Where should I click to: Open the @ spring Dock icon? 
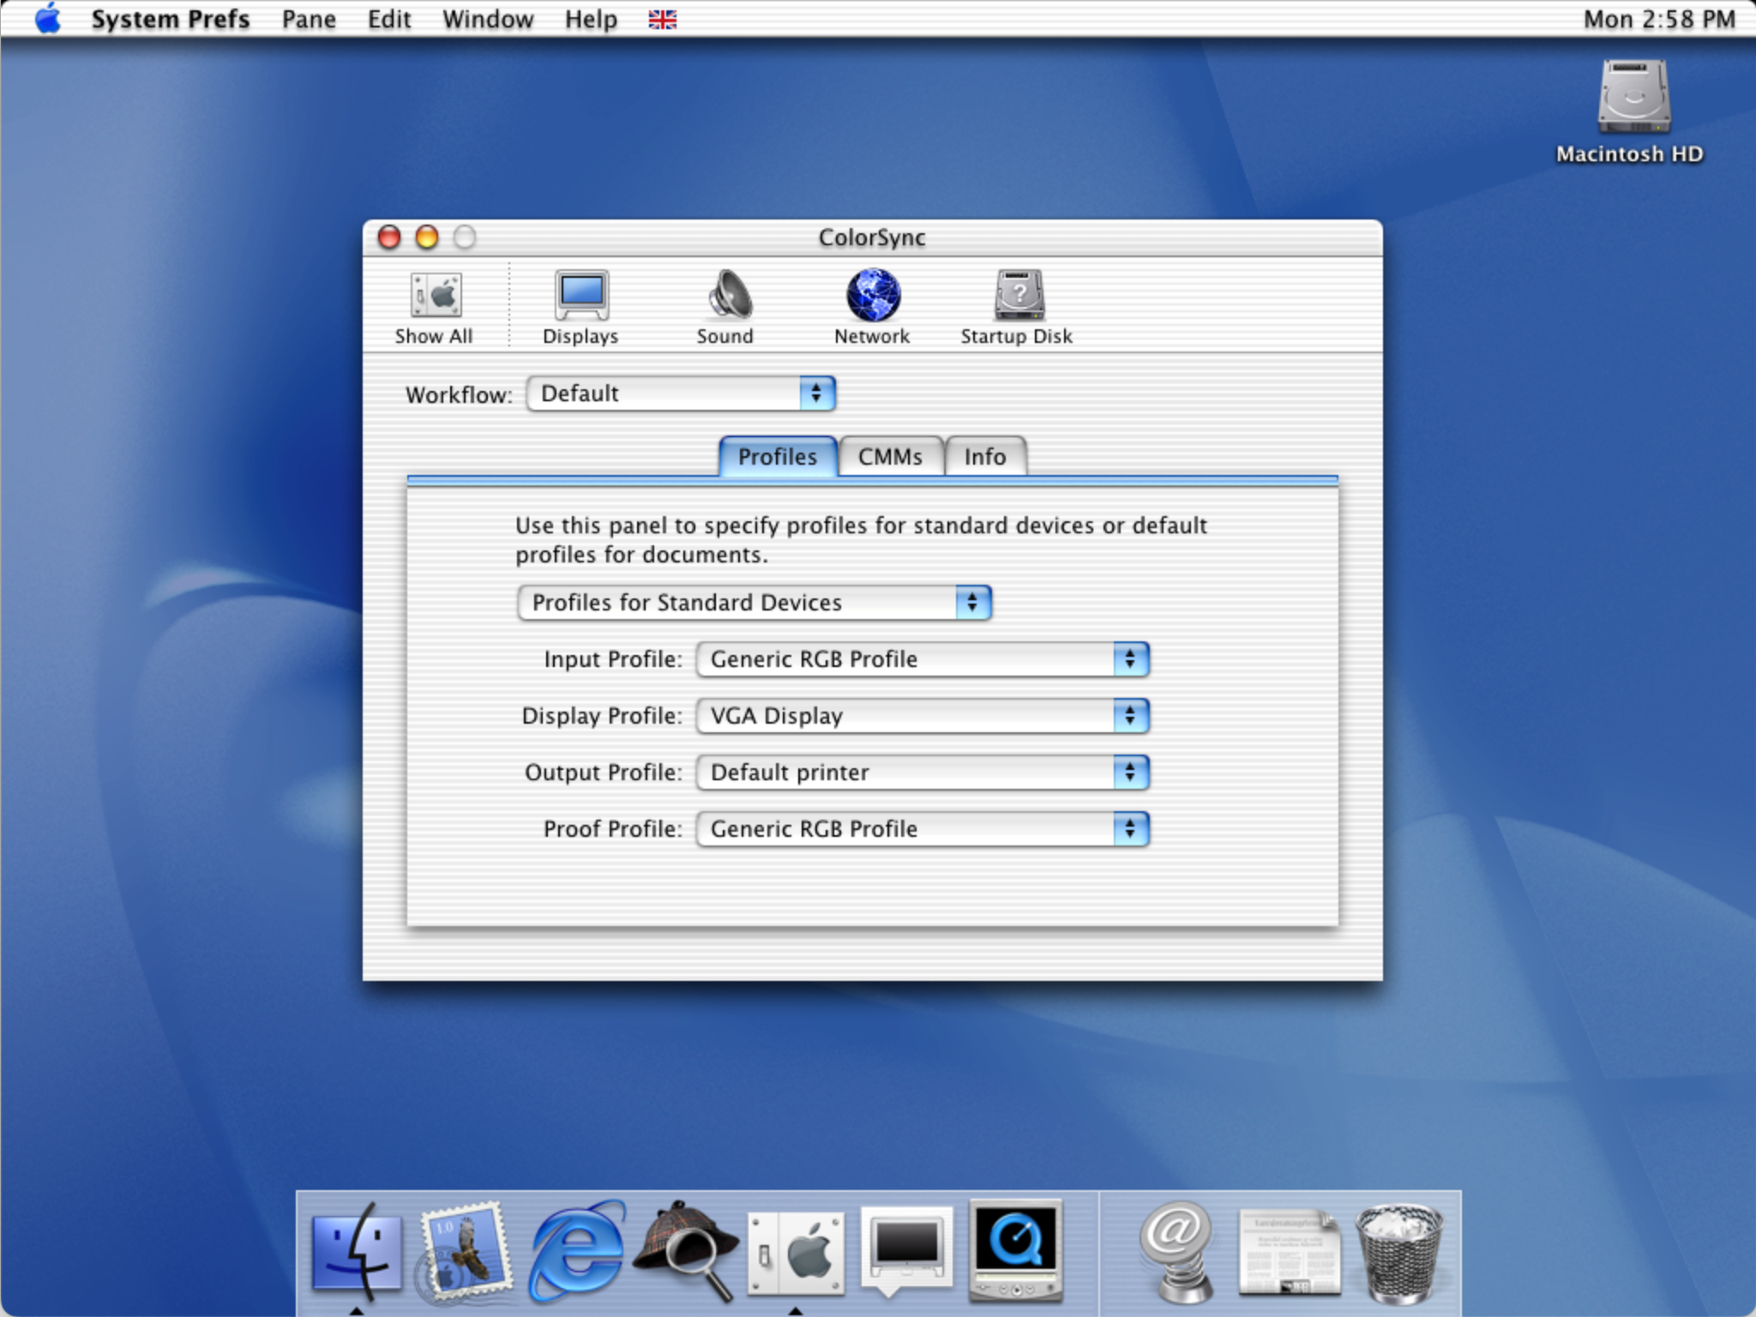point(1177,1251)
